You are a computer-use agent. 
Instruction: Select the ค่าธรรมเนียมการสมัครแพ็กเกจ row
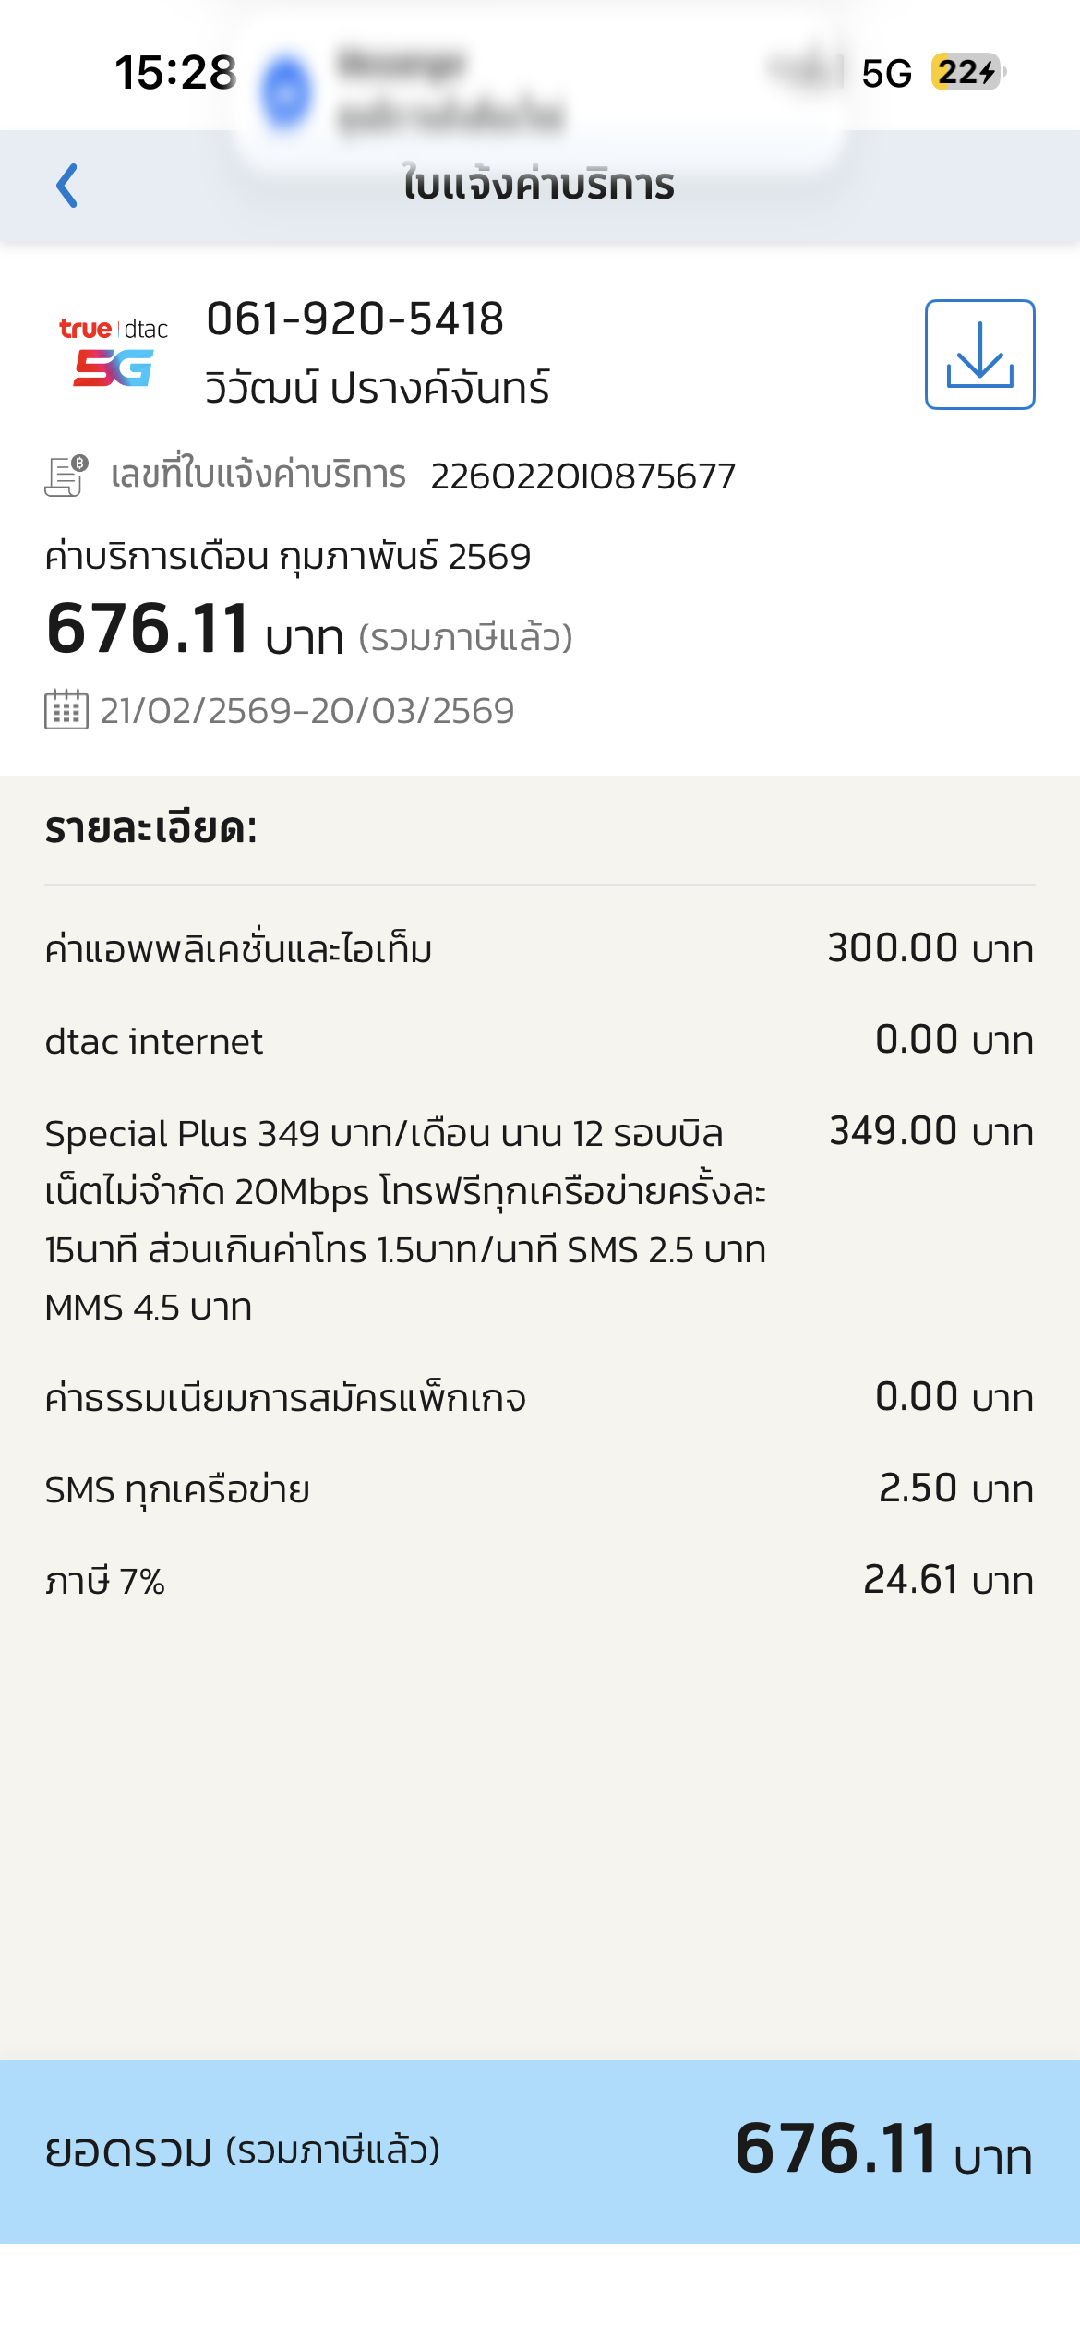539,1398
